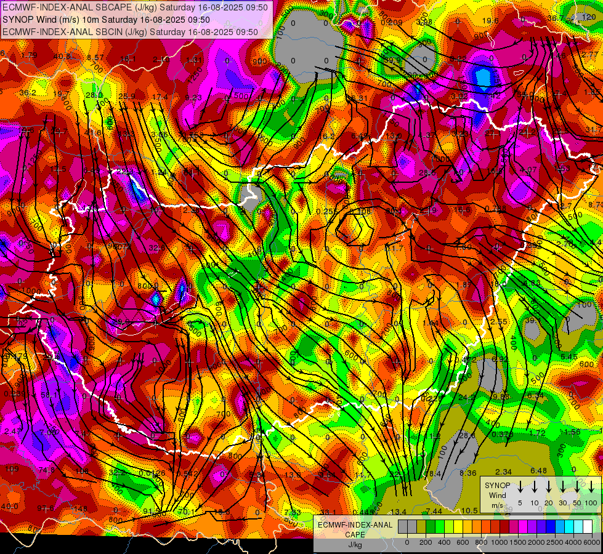Viewport: 603px width, 554px height.
Task: Click the 5 m/s wind arrow in SYNOP legend
Action: [520, 487]
